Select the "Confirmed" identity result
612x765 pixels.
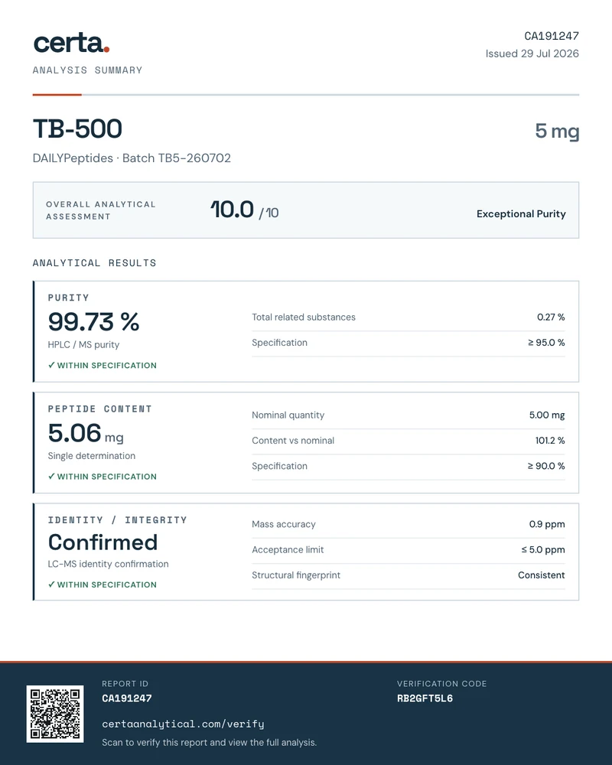tap(103, 542)
